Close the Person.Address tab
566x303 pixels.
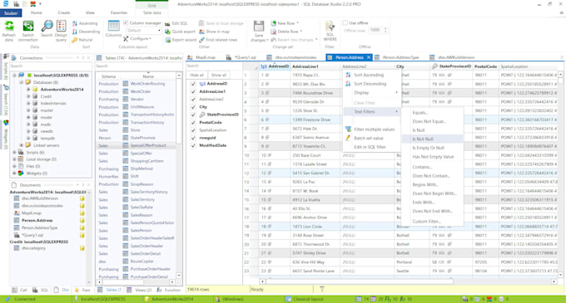(369, 57)
